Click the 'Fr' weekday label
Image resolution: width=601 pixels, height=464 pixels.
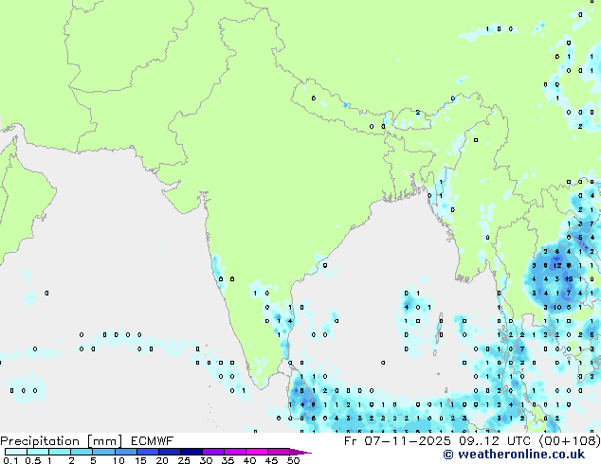tap(351, 441)
